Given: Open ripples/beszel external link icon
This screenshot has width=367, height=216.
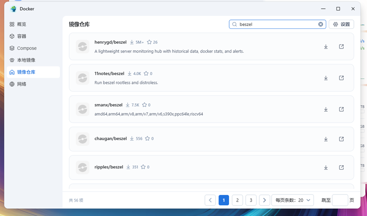Looking at the screenshot, I should coord(341,167).
